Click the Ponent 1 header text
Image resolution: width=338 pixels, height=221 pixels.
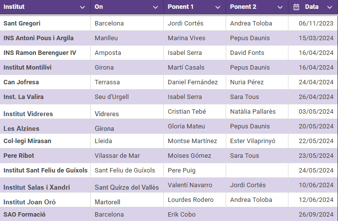[x=181, y=7]
